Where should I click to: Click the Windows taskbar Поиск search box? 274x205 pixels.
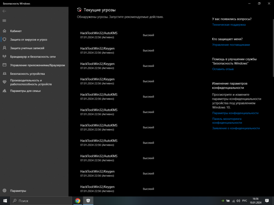[41, 200]
